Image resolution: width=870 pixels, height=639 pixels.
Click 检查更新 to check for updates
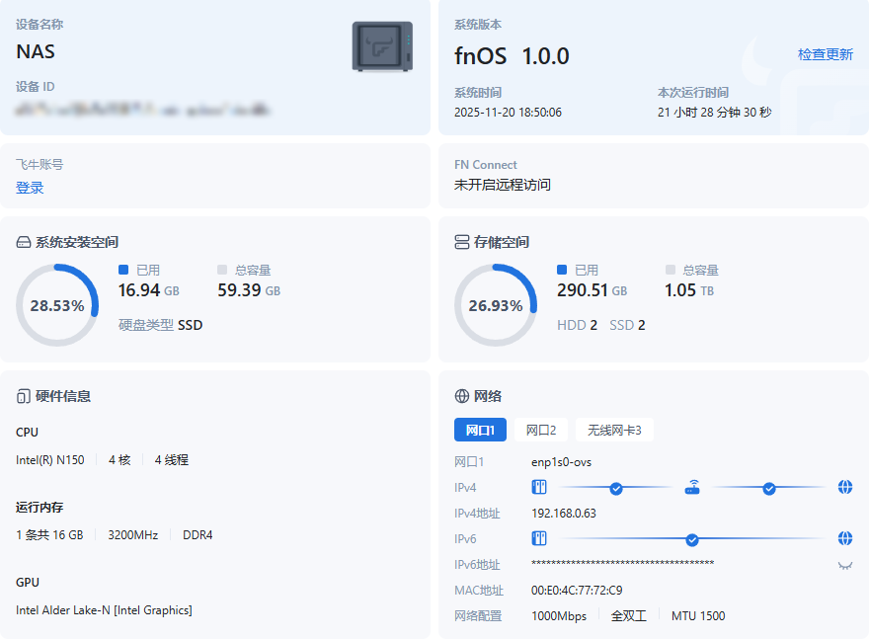(825, 54)
